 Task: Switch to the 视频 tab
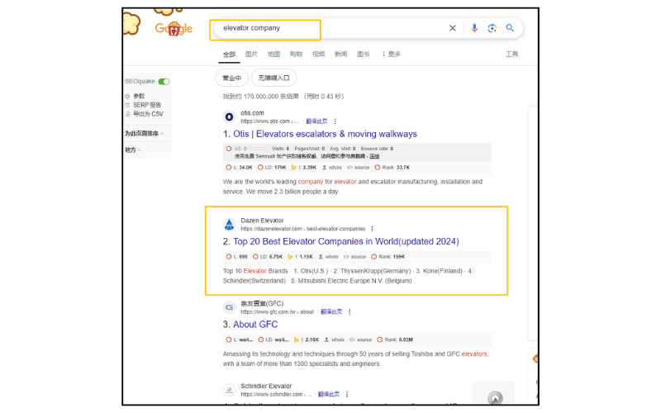point(318,55)
